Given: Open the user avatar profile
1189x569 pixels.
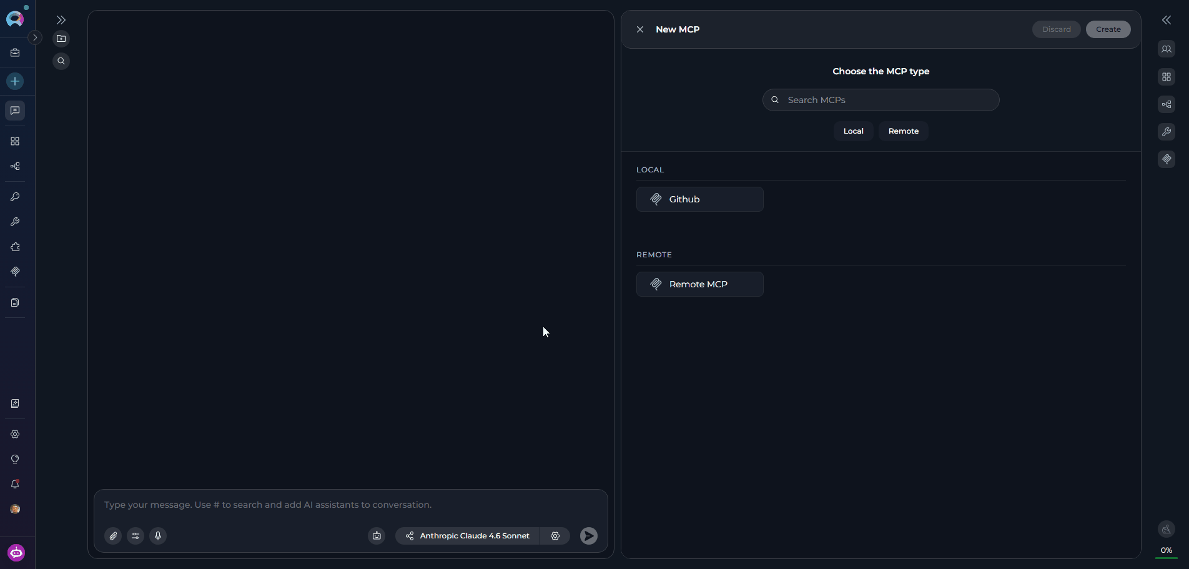Looking at the screenshot, I should coord(15,509).
